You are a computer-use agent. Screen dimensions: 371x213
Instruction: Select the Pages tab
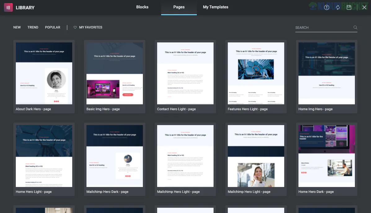point(179,7)
